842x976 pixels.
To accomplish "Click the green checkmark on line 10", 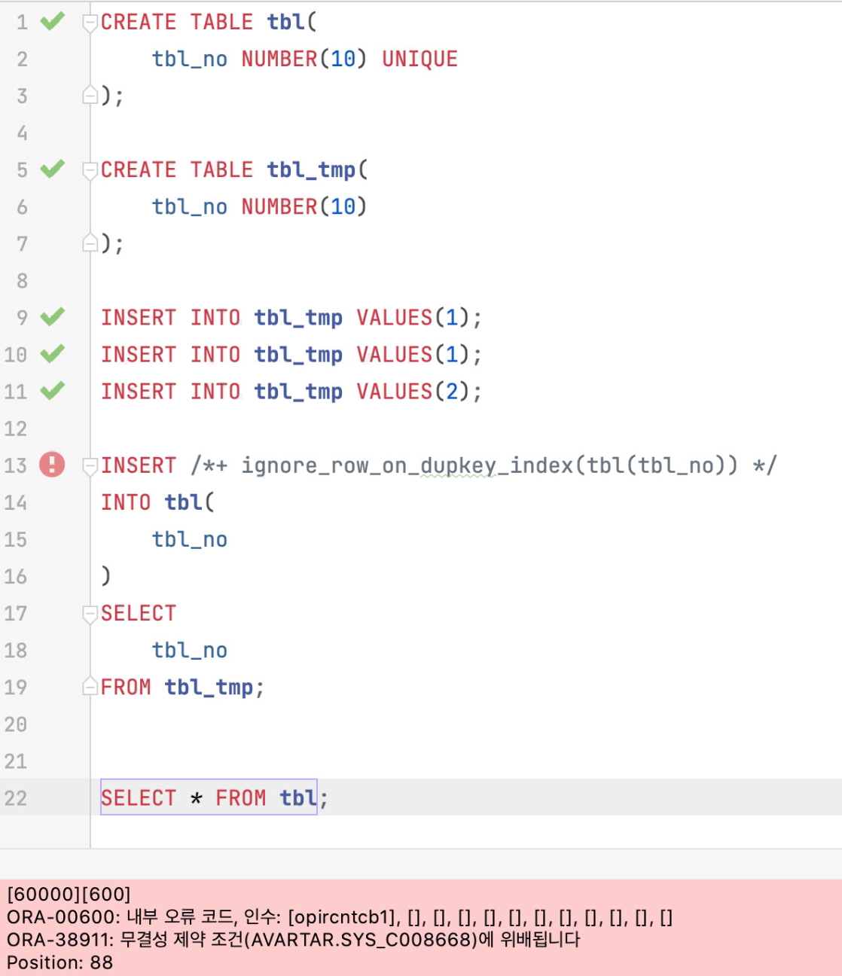I will [x=52, y=353].
